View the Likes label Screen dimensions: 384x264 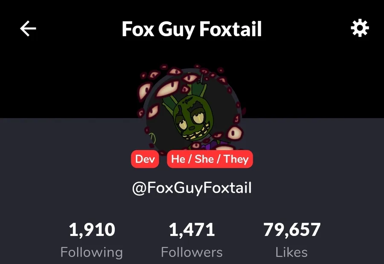[x=291, y=252]
